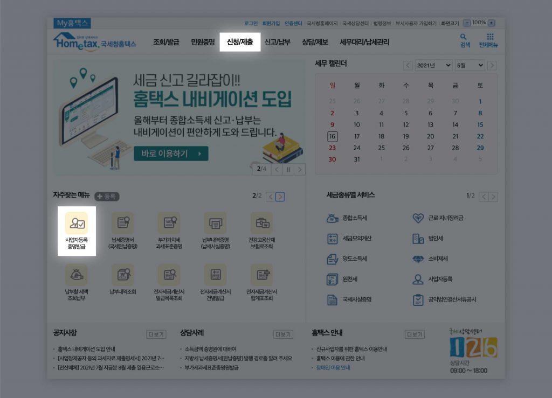This screenshot has height=398, width=552.
Task: Open 조회/발급 menu
Action: [166, 42]
